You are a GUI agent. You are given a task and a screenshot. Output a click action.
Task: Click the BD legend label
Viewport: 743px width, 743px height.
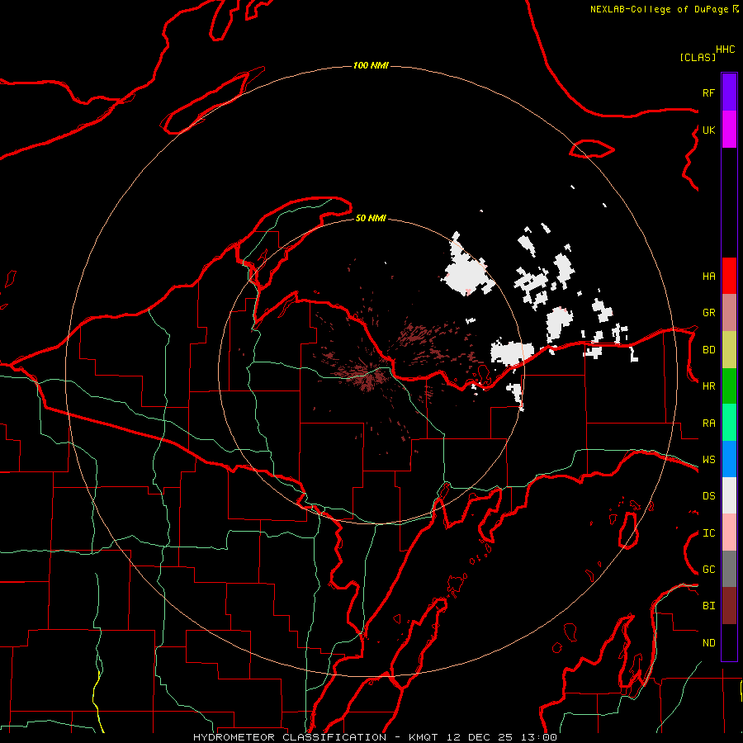pyautogui.click(x=708, y=350)
